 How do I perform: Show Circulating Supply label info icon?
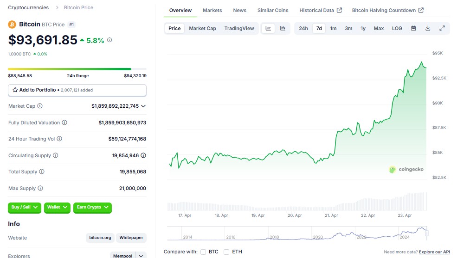[x=56, y=155]
